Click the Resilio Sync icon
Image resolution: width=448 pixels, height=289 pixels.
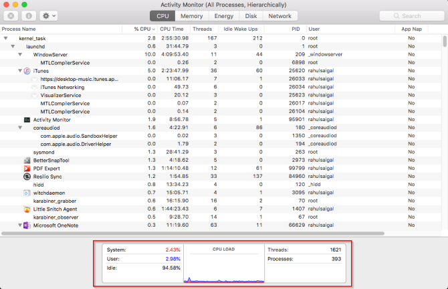27,177
